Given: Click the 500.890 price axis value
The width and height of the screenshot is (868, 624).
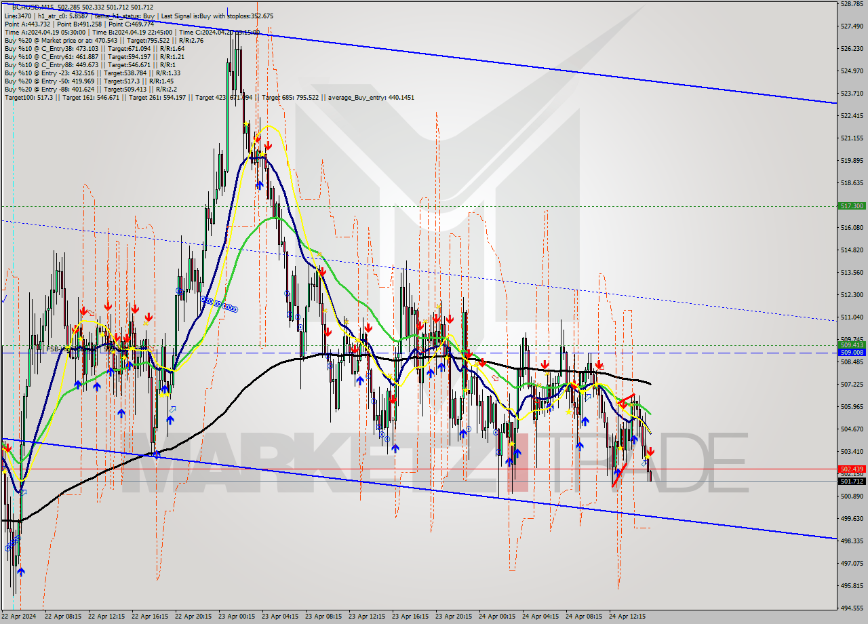Looking at the screenshot, I should [x=852, y=496].
